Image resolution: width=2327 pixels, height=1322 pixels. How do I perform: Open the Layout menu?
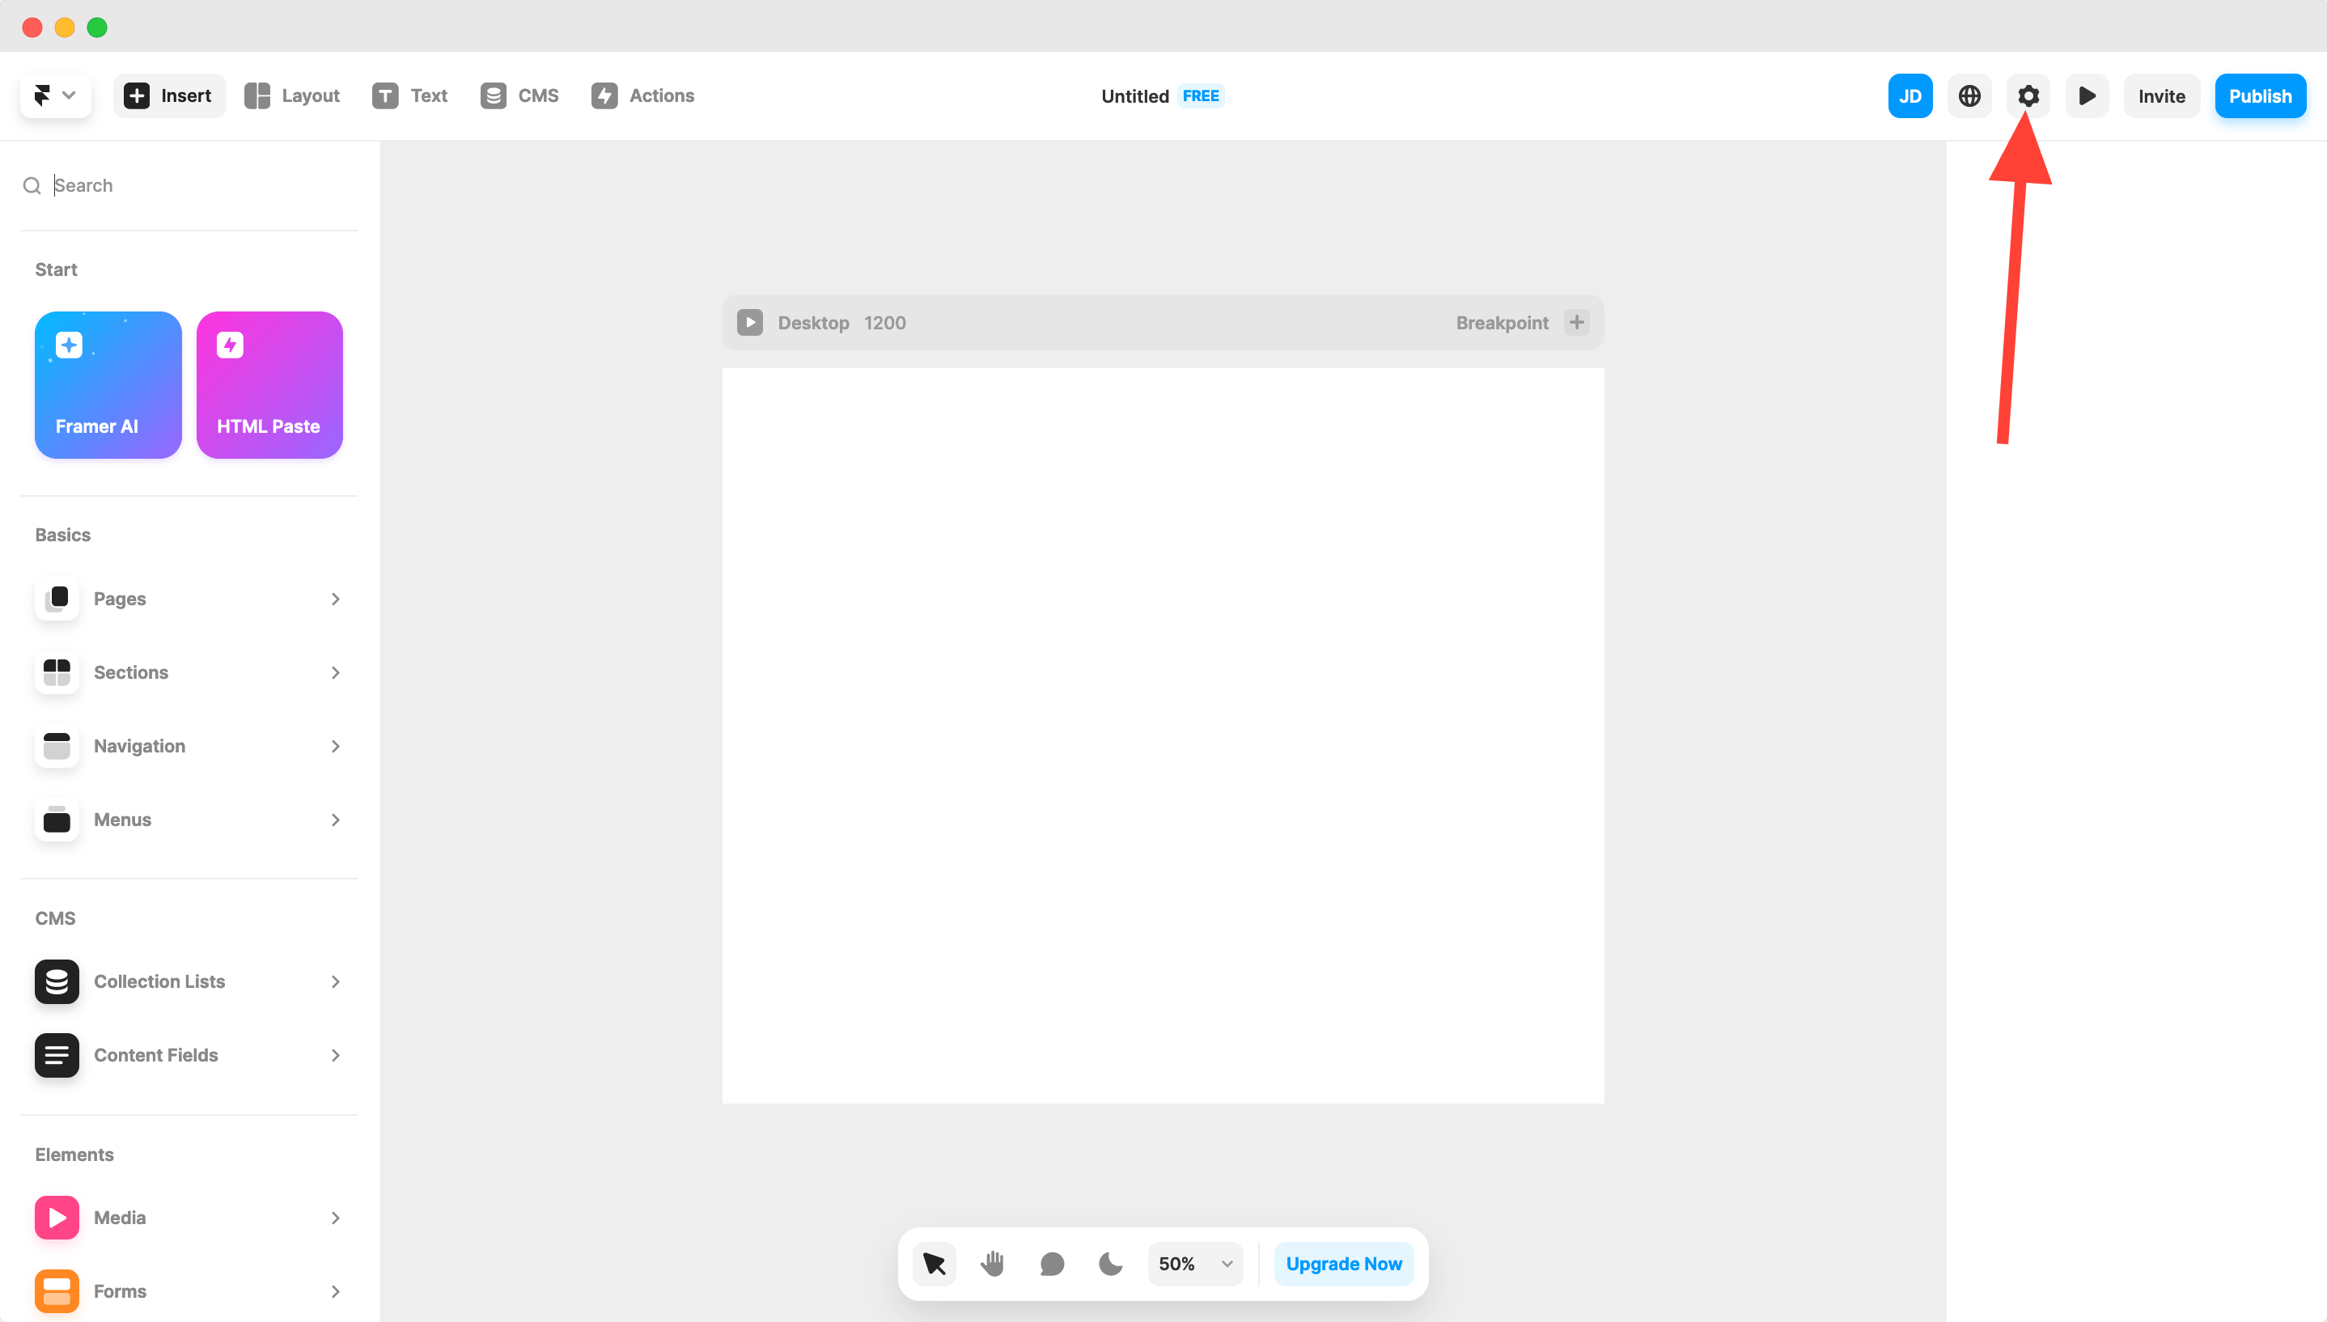(292, 95)
